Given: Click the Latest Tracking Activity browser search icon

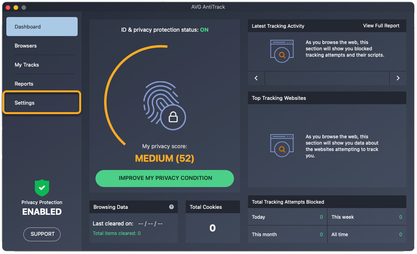Looking at the screenshot, I should [x=282, y=49].
